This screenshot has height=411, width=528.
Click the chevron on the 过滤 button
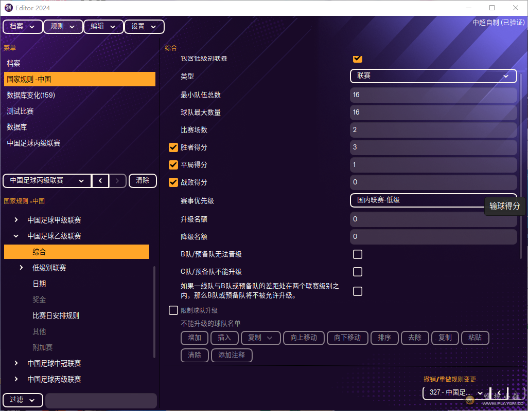coord(32,400)
